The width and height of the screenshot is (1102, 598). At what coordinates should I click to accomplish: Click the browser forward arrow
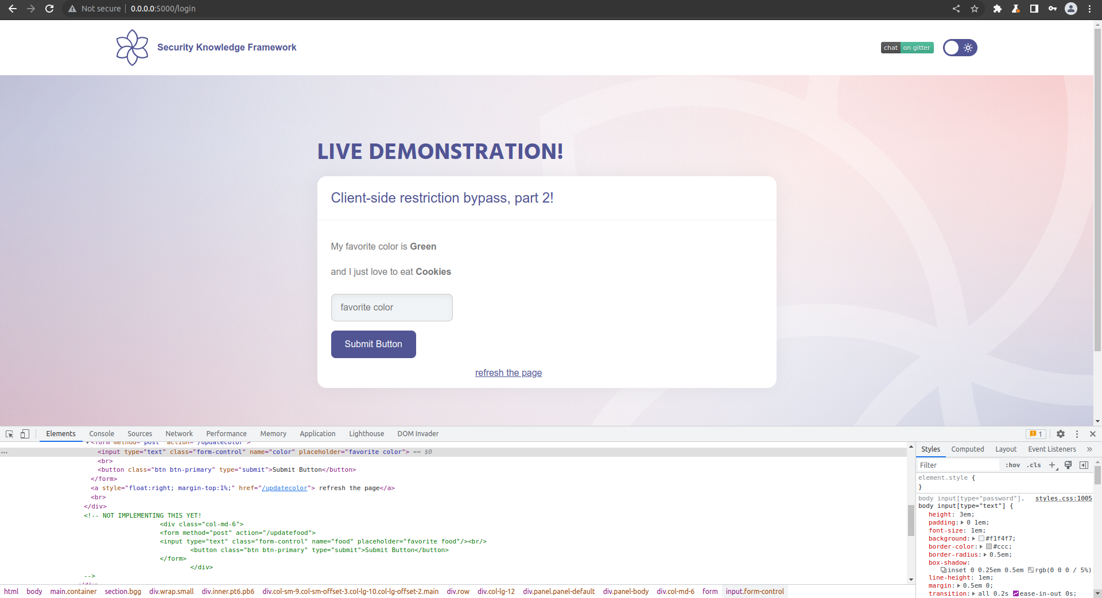click(x=31, y=9)
